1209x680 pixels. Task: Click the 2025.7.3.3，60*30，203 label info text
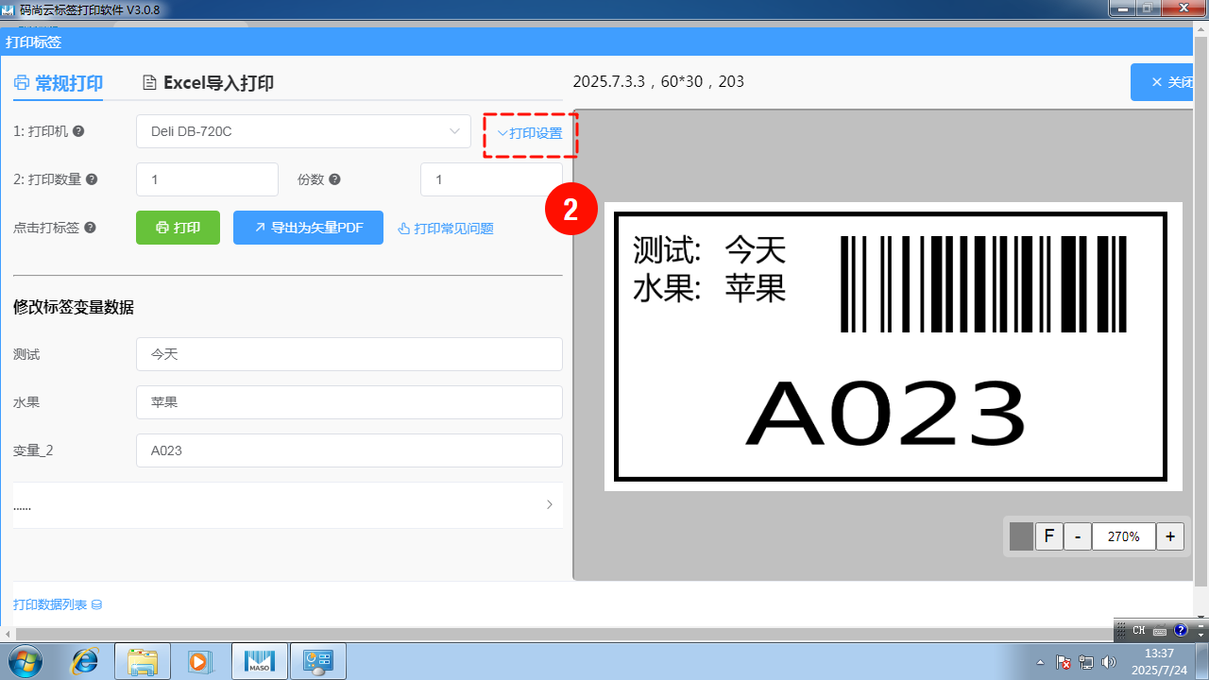click(x=658, y=82)
